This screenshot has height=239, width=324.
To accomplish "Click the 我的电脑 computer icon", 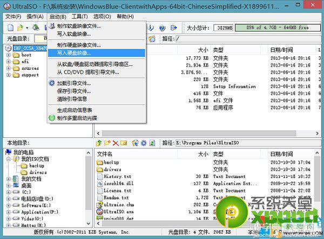I will (x=9, y=152).
